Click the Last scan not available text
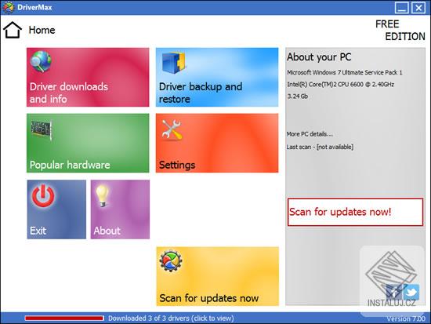Screen dimensions: 431x324 320,147
